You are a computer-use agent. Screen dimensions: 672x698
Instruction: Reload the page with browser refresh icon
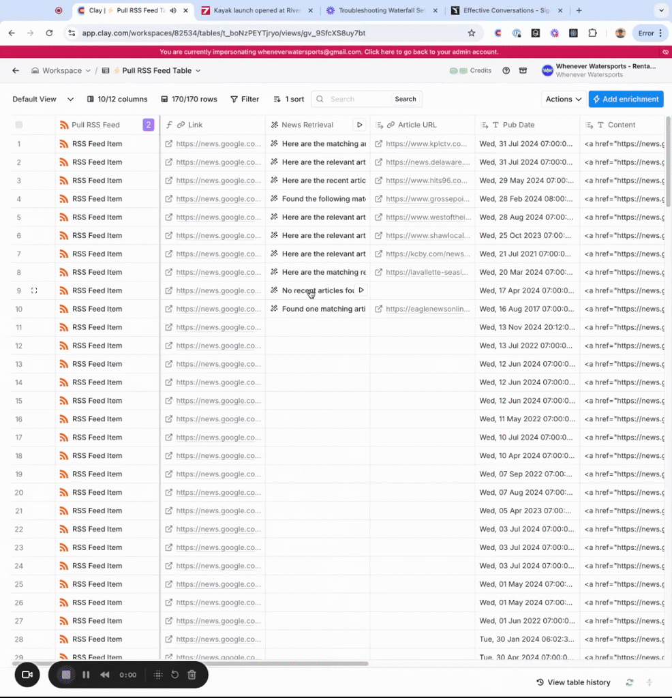coord(49,33)
